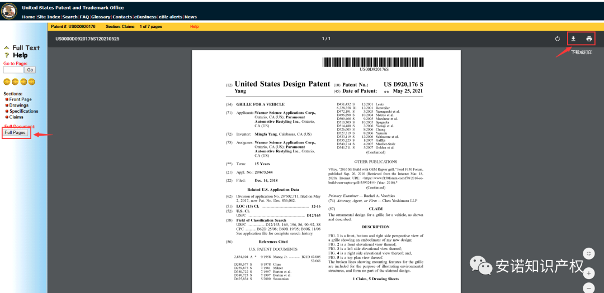This screenshot has height=293, width=604.
Task: Click the date May 25, 2021
Action: 408,91
